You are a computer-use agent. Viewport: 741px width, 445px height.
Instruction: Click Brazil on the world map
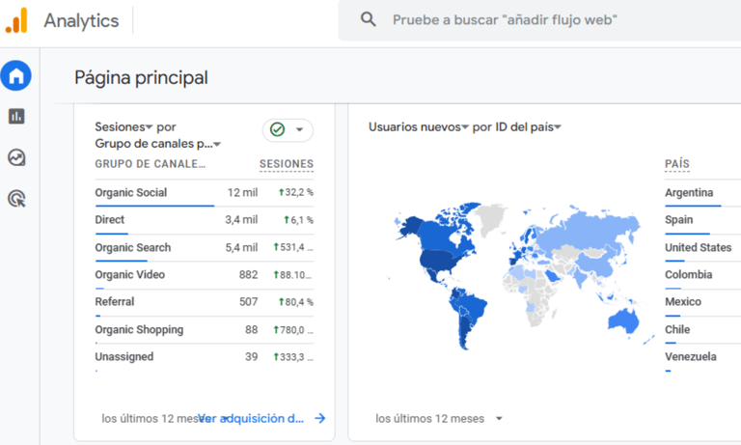pyautogui.click(x=474, y=306)
